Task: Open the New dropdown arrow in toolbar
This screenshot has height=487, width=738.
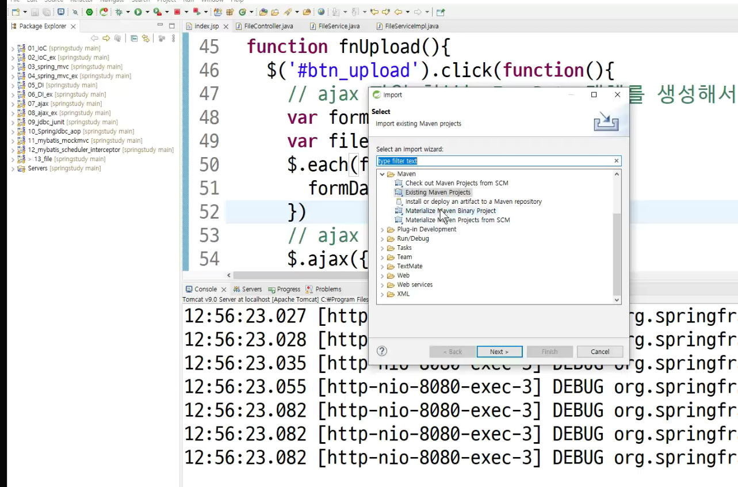Action: tap(25, 12)
